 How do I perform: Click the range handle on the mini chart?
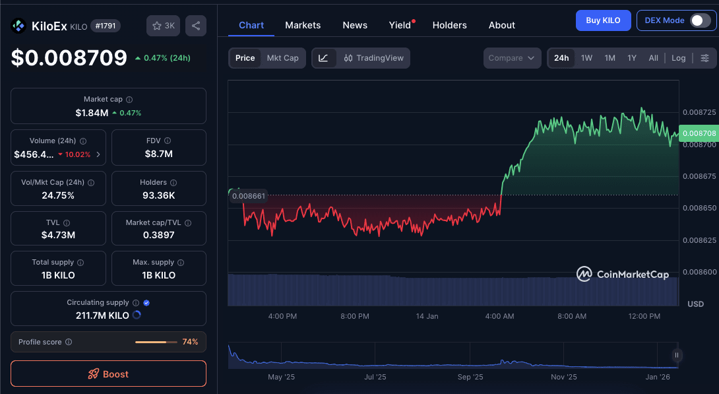tap(677, 355)
